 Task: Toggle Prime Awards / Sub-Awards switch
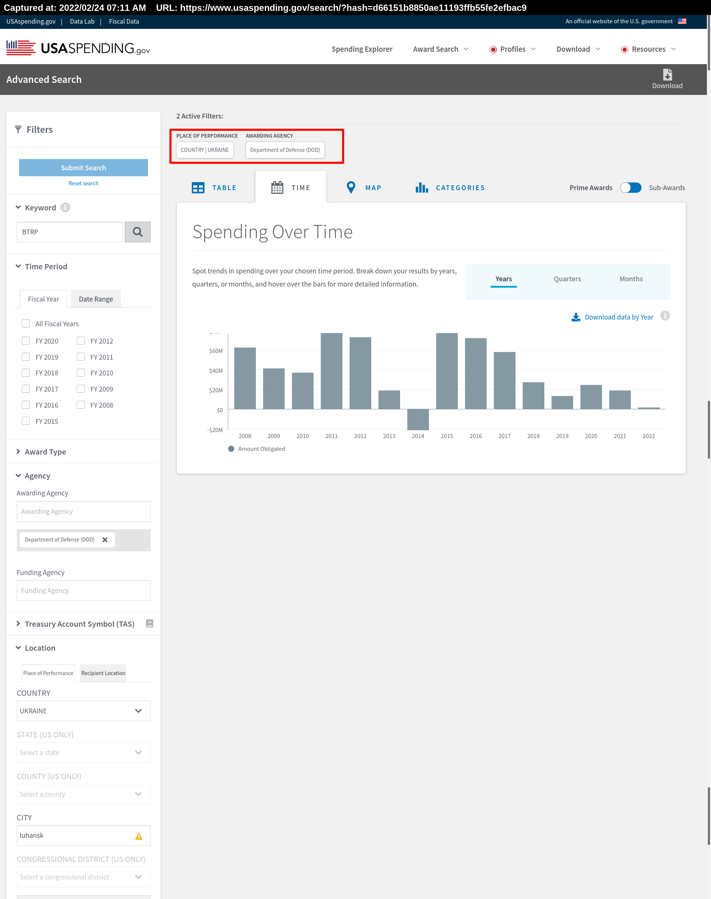tap(631, 188)
